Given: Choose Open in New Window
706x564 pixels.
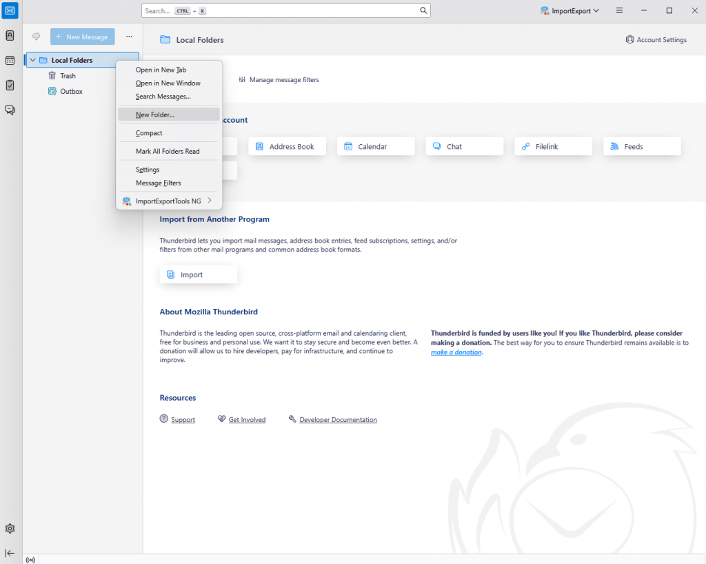Looking at the screenshot, I should (x=169, y=83).
